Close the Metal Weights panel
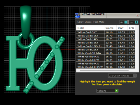 click(138, 15)
